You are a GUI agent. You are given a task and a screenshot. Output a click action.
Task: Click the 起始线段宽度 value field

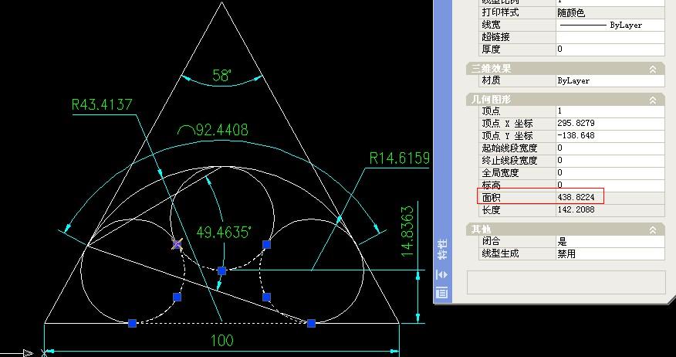610,148
